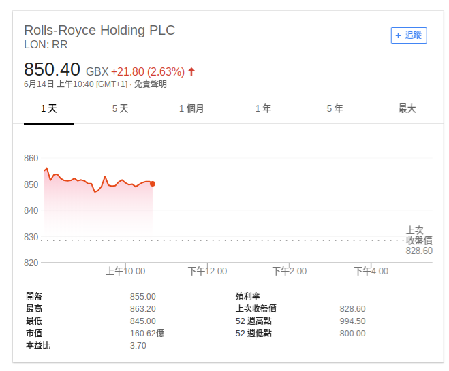
Task: Click the +21.80 (2.63%) price change
Action: (147, 71)
